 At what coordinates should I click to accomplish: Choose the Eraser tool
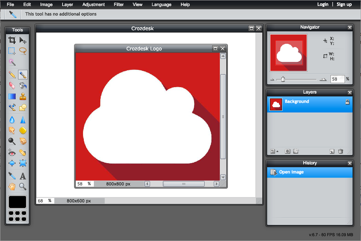[12, 85]
